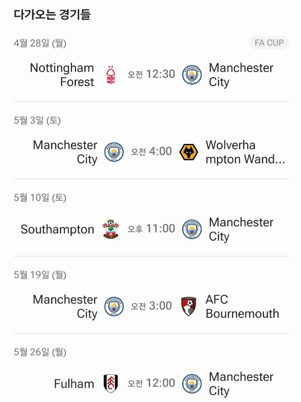Click the Nottingham Forest crest icon
This screenshot has width=301, height=402.
click(x=111, y=75)
